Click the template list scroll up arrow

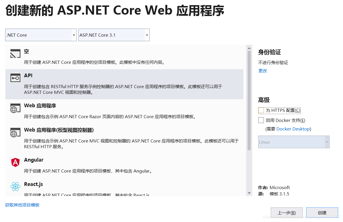coord(249,48)
